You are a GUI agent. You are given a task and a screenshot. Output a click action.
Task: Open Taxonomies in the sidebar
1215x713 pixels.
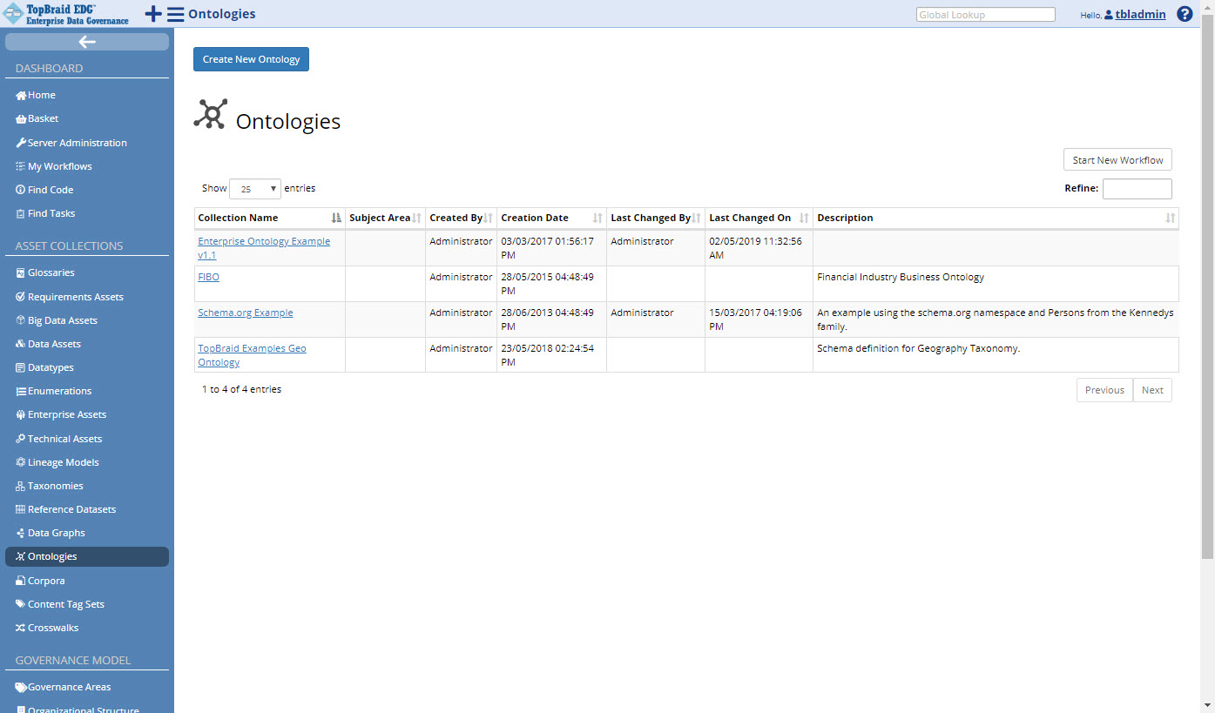(55, 486)
